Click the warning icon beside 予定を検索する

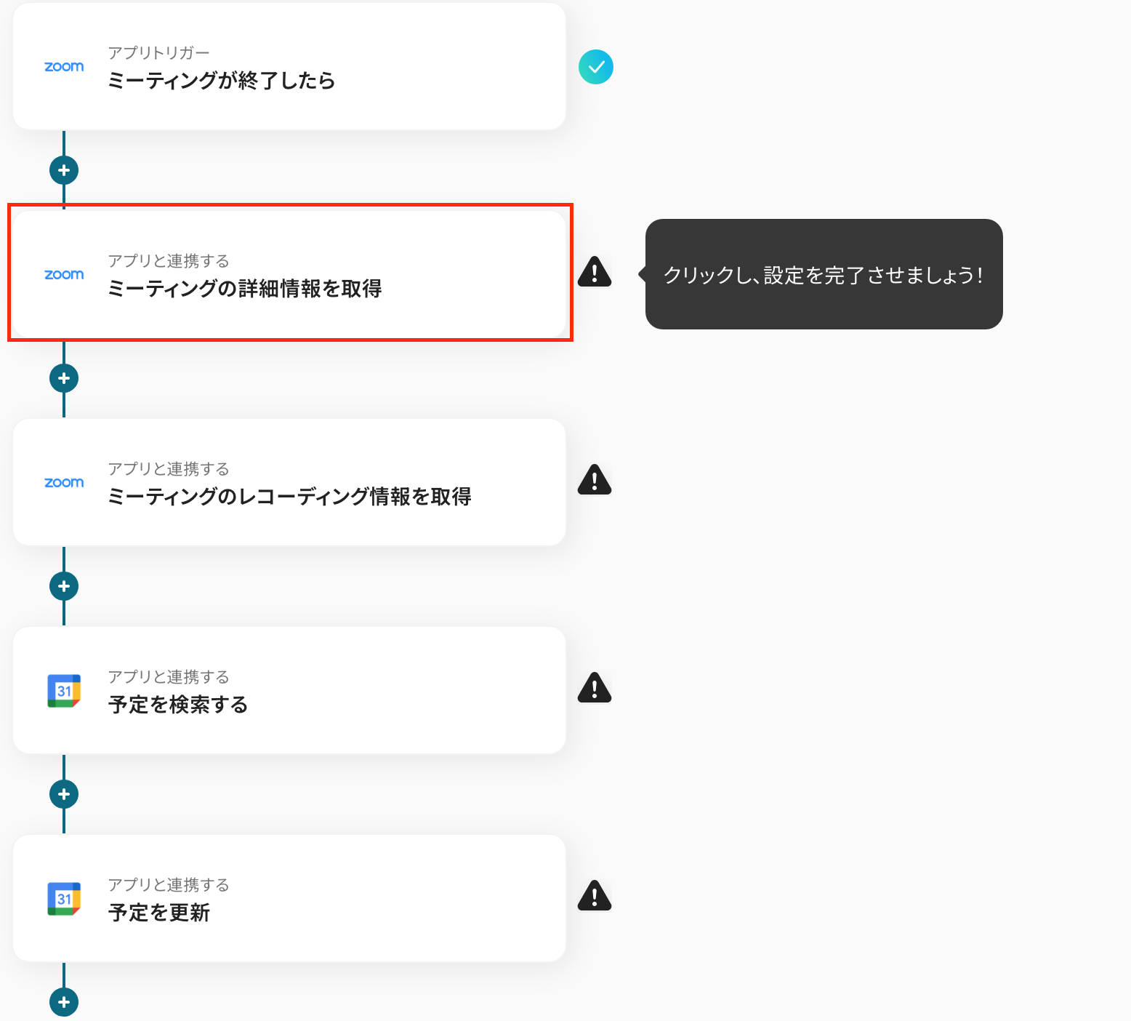pyautogui.click(x=595, y=688)
